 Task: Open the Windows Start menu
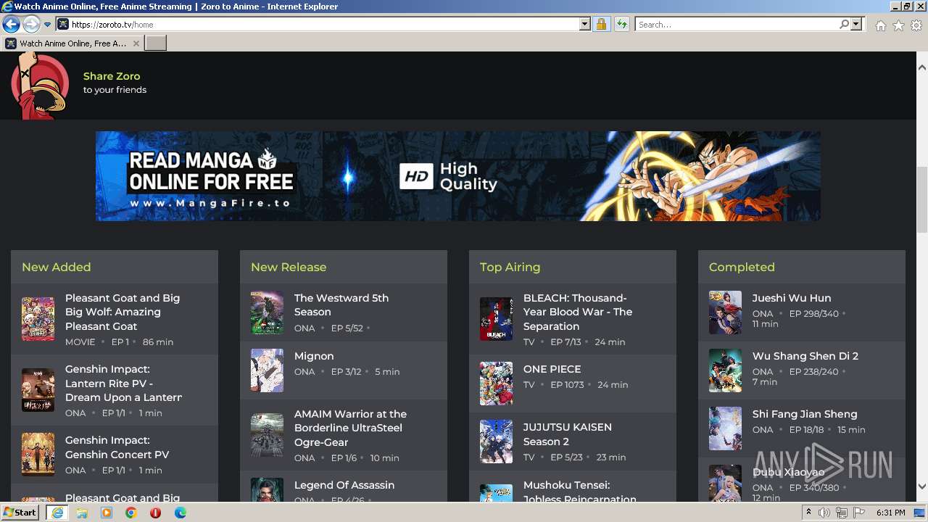click(x=20, y=513)
